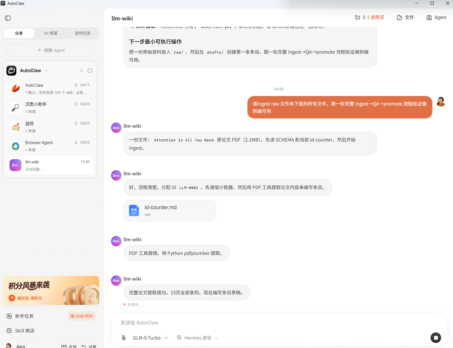Image resolution: width=453 pixels, height=348 pixels.
Task: Click the 去购买 link
Action: (x=377, y=17)
